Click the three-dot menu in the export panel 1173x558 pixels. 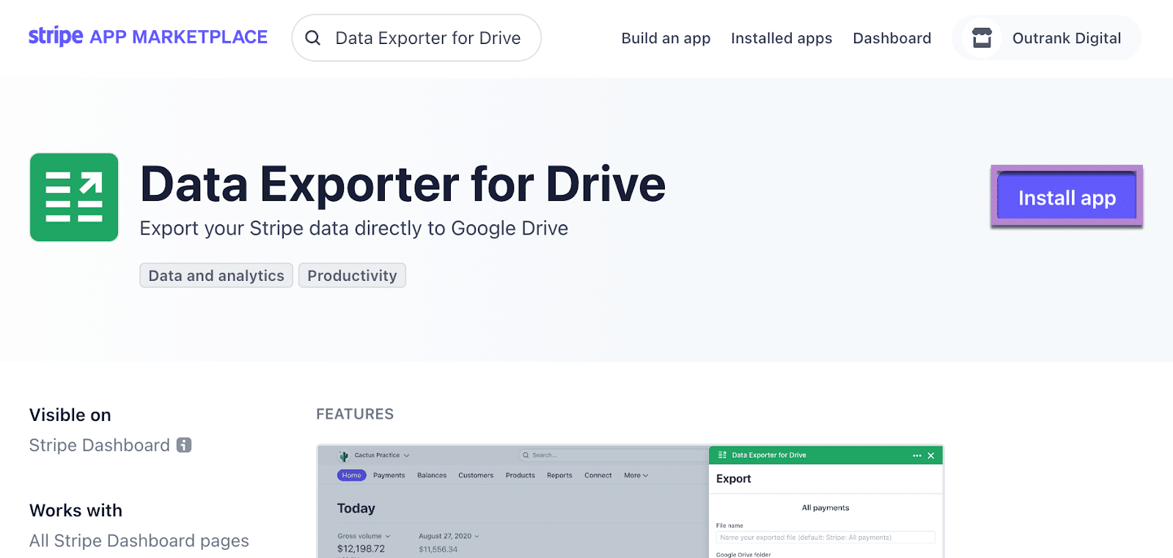click(x=916, y=455)
